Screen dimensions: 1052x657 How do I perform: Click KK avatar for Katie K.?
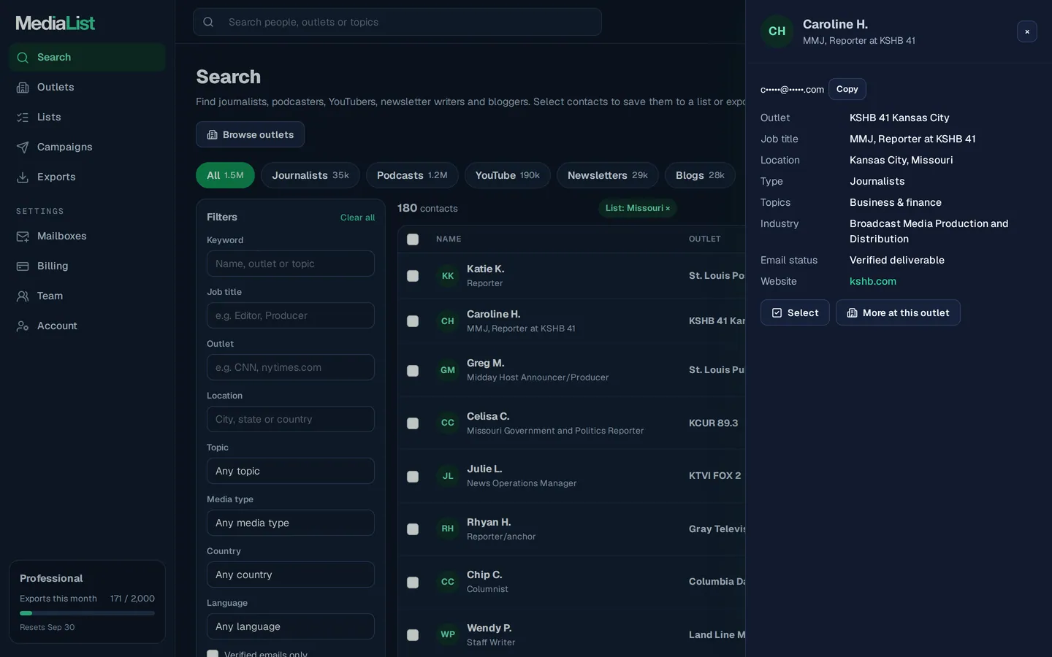(x=448, y=276)
